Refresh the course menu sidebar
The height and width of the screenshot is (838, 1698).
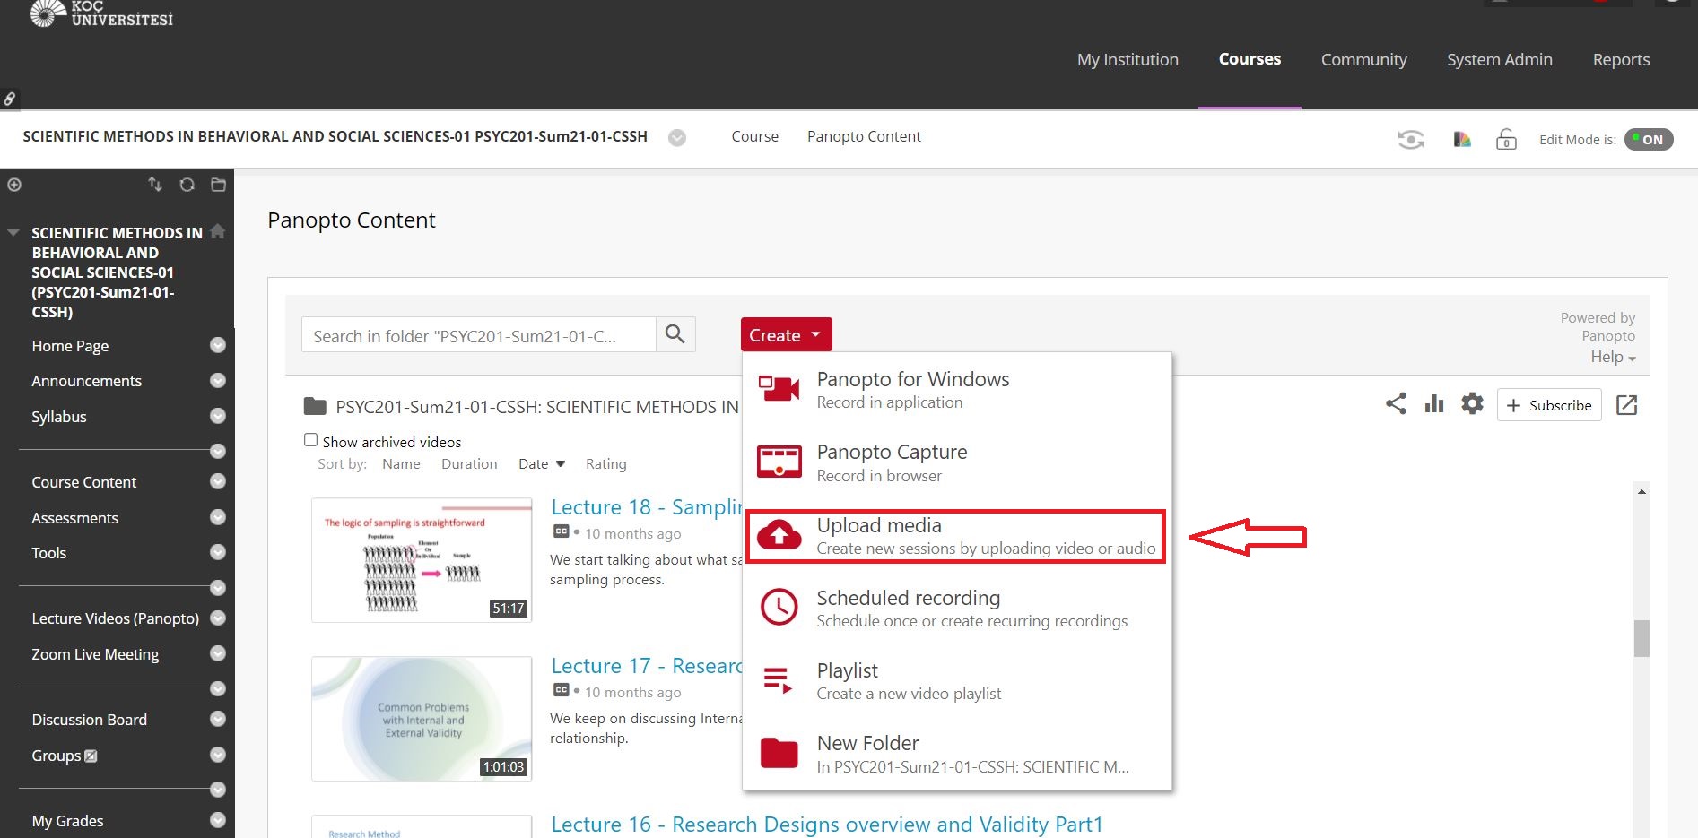187,185
